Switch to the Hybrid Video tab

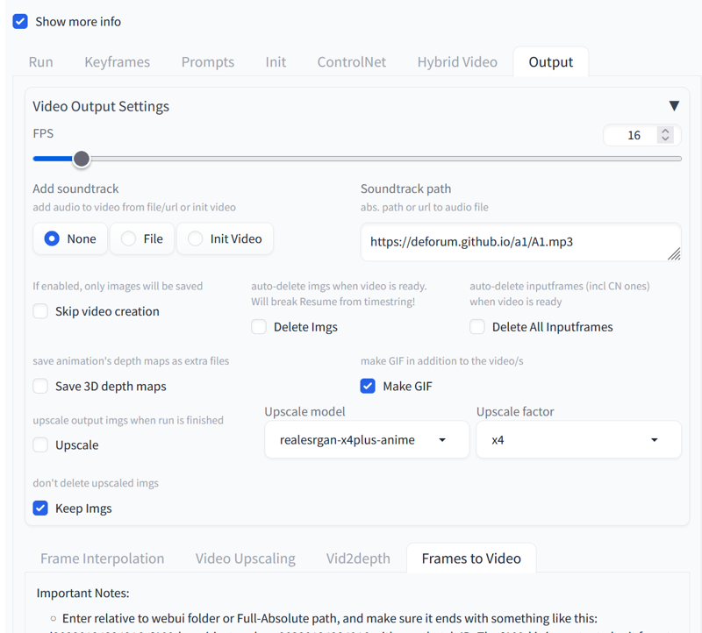[x=457, y=61]
